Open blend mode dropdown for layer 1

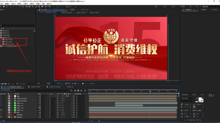click(x=42, y=96)
